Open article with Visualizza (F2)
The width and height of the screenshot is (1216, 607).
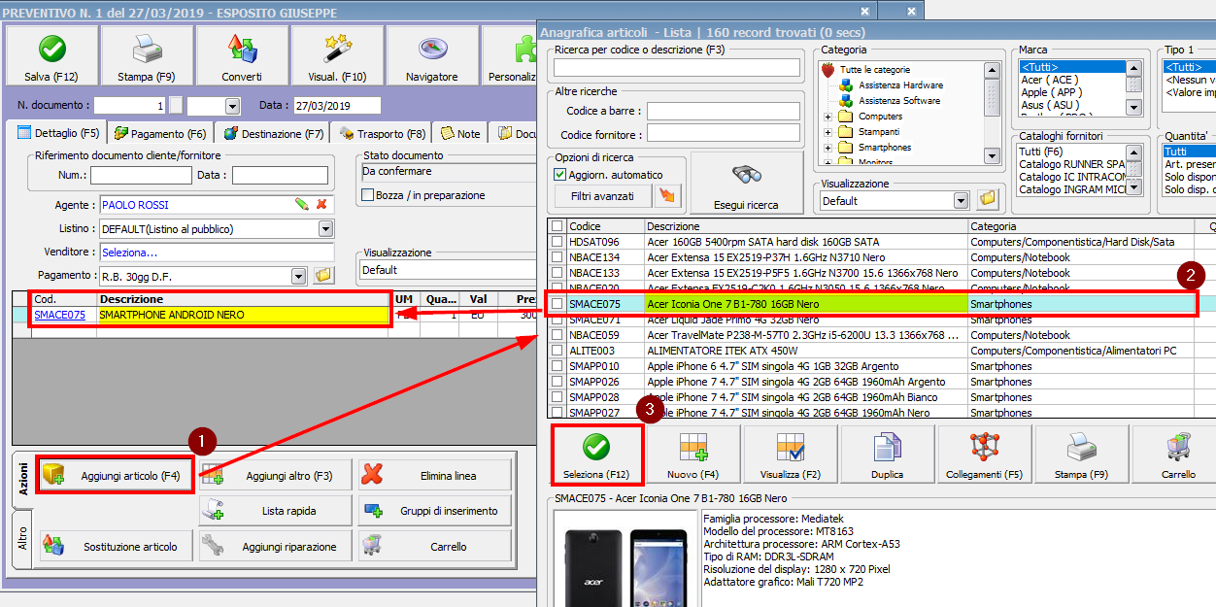click(x=790, y=455)
